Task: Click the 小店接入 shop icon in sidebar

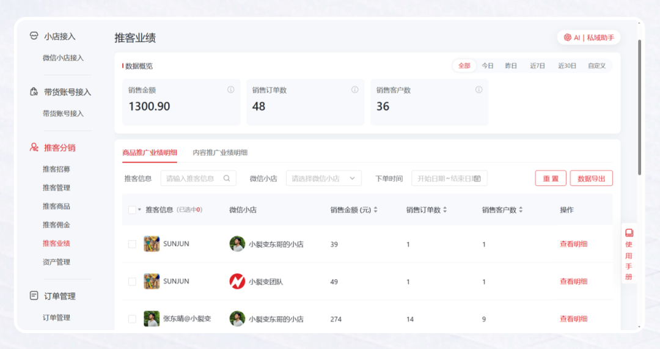Action: (x=34, y=36)
